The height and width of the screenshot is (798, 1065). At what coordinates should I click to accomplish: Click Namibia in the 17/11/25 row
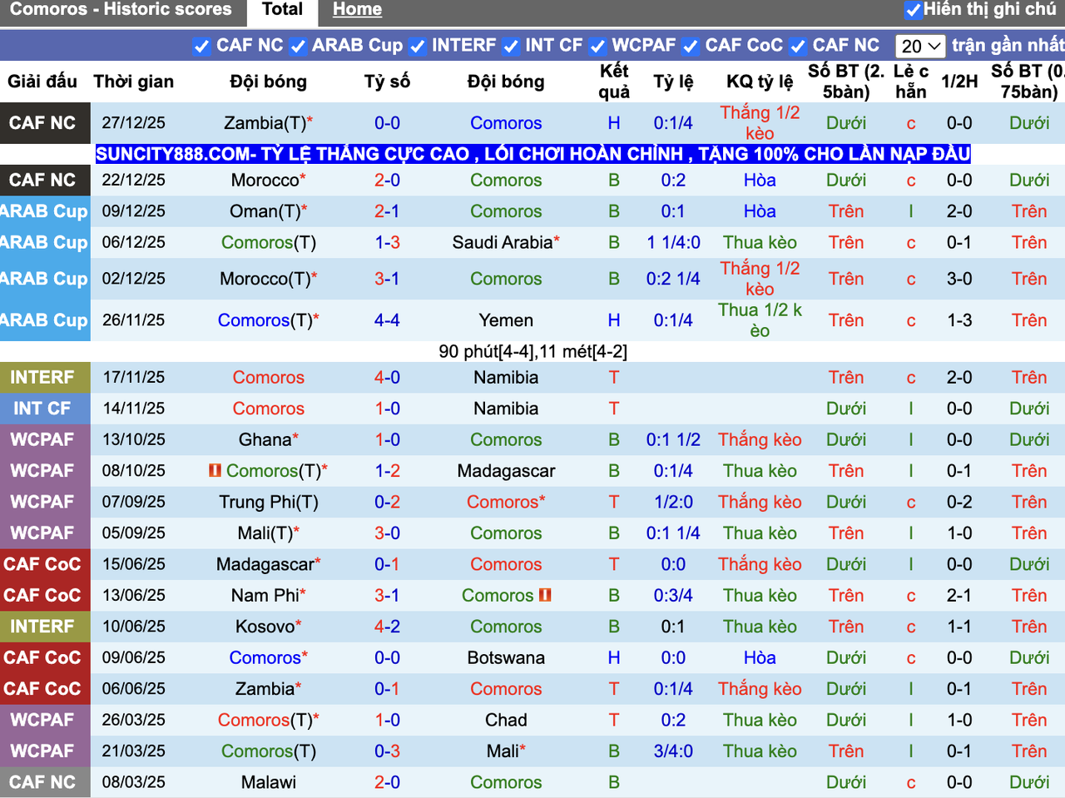506,377
